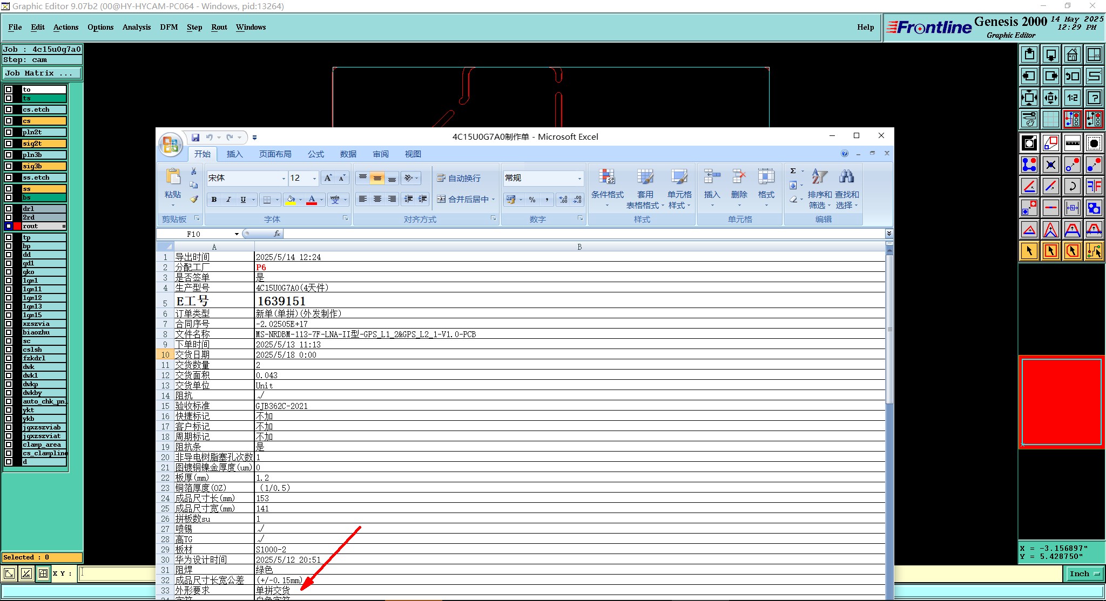The height and width of the screenshot is (601, 1106).
Task: Open the grid settings icon
Action: (1050, 119)
